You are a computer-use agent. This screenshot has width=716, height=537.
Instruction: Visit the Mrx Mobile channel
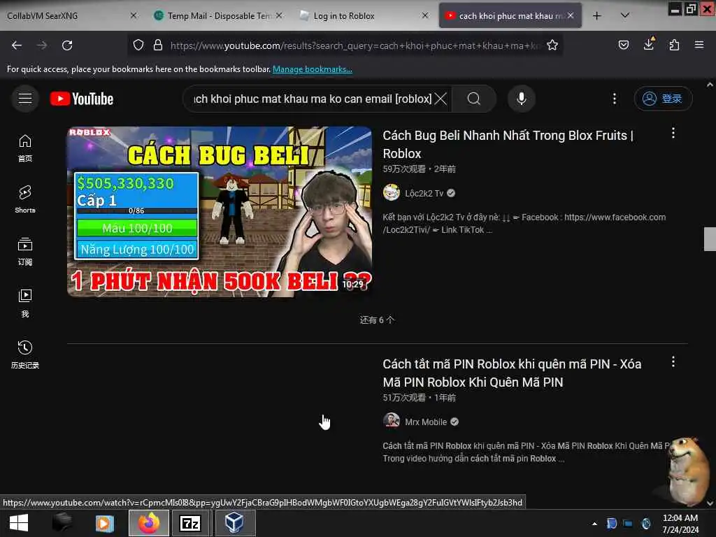(x=426, y=422)
